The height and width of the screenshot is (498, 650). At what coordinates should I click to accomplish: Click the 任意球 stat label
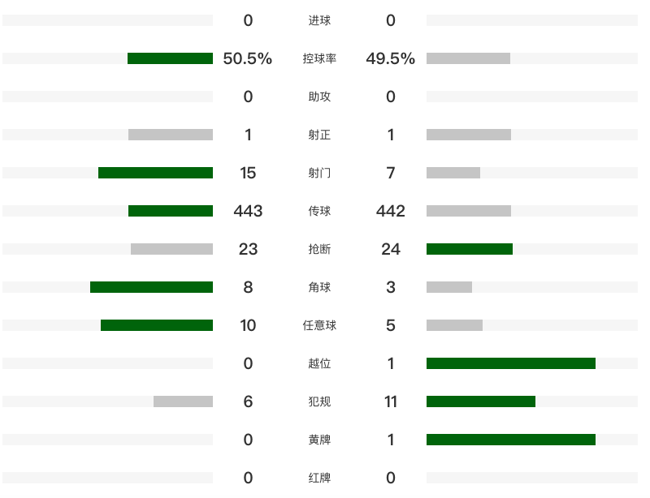(319, 325)
